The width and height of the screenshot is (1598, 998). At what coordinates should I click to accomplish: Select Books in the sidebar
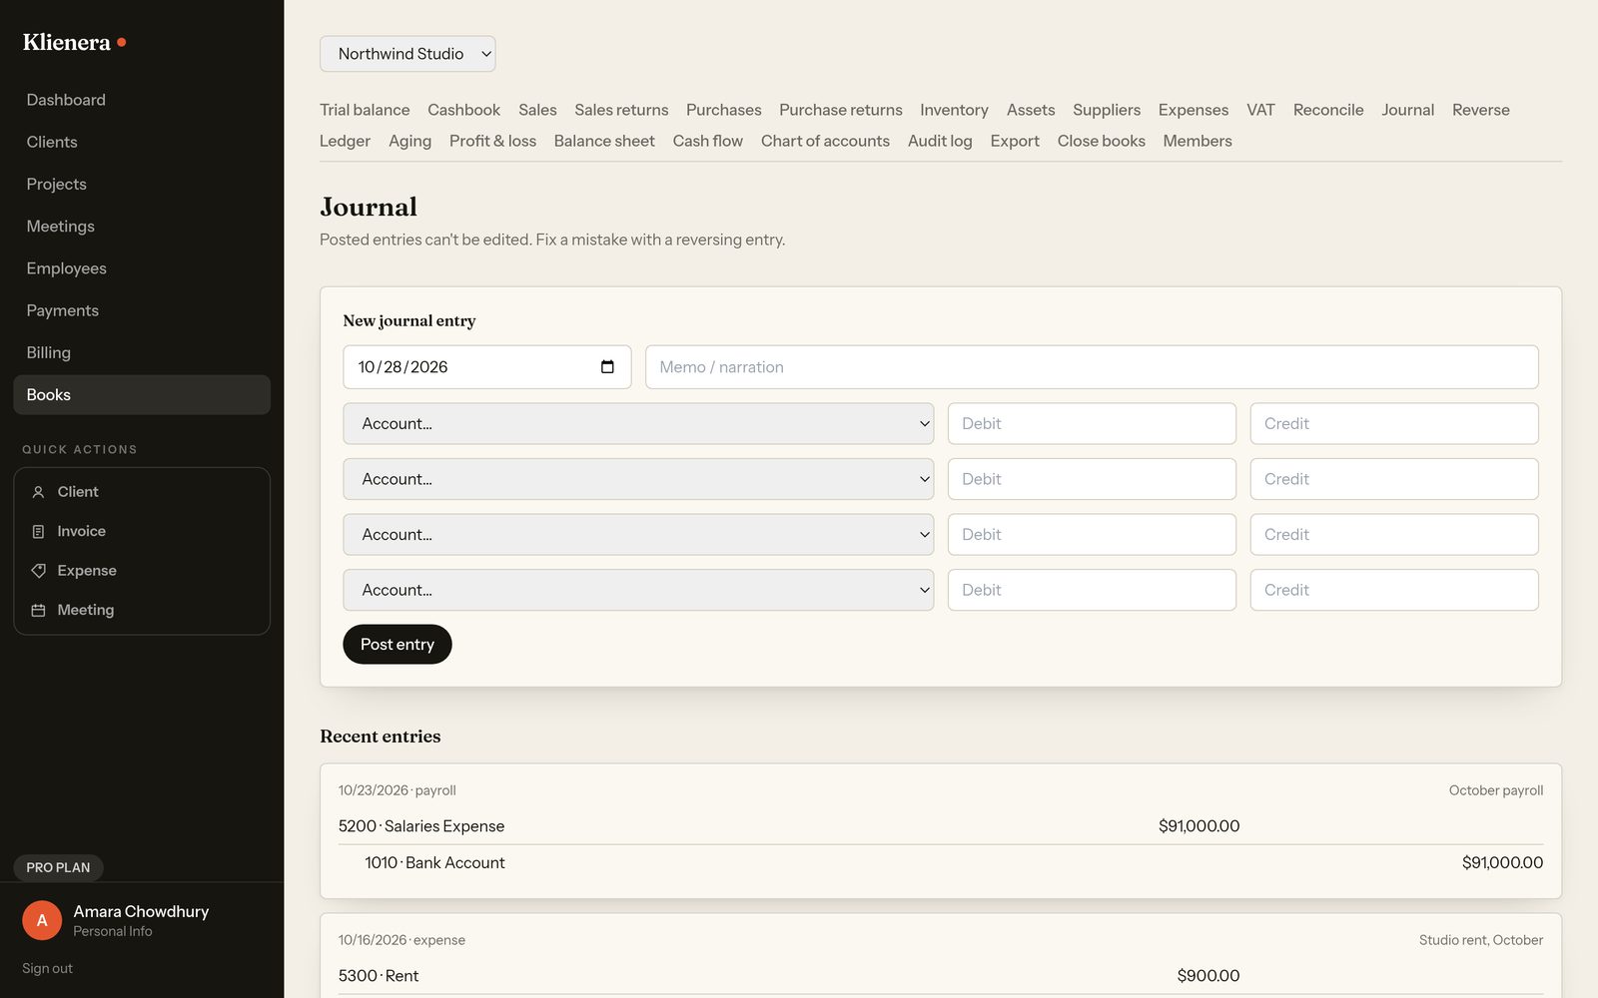(142, 395)
